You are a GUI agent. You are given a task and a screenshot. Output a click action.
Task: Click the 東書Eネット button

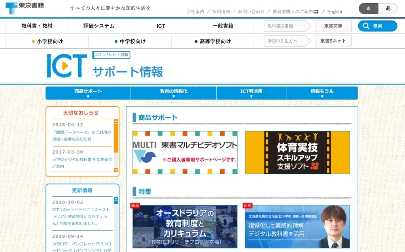333,41
